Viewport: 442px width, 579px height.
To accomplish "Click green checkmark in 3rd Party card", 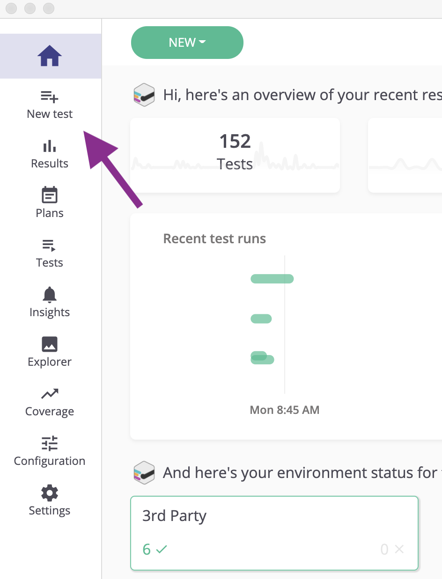I will pos(162,549).
